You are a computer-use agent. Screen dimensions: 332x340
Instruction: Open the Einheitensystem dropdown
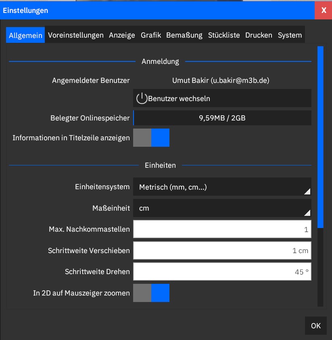[222, 187]
